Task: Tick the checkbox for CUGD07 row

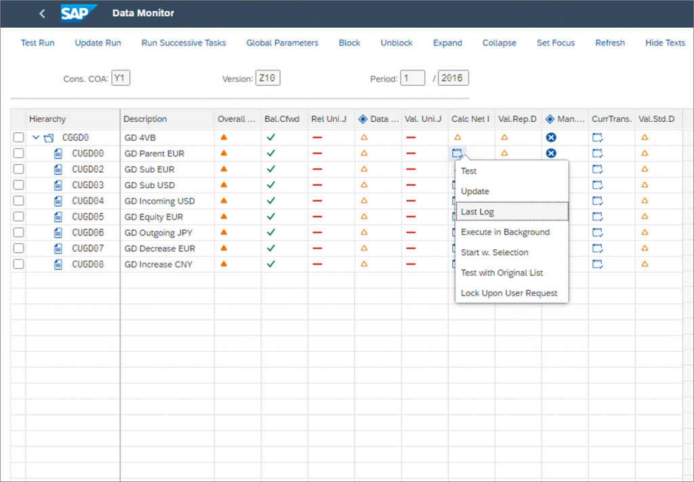Action: coord(18,248)
